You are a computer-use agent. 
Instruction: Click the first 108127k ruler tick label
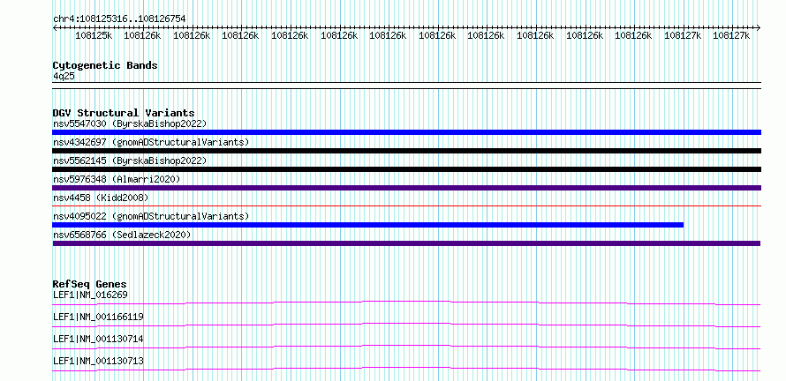pos(683,35)
